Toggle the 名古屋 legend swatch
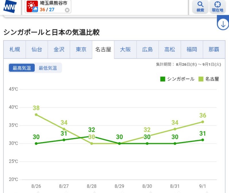The height and width of the screenshot is (193, 229). coord(201,79)
